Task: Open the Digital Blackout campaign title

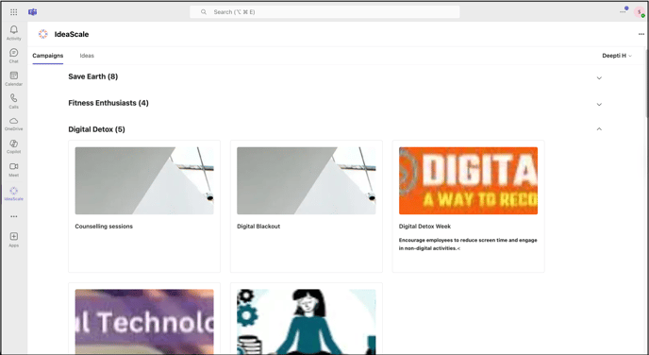Action: coord(258,227)
